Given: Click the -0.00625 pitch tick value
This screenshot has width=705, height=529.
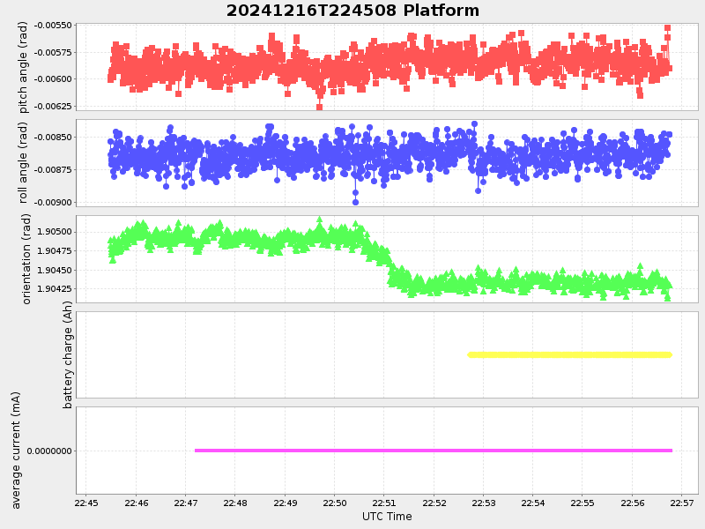Looking at the screenshot, I should (x=53, y=107).
